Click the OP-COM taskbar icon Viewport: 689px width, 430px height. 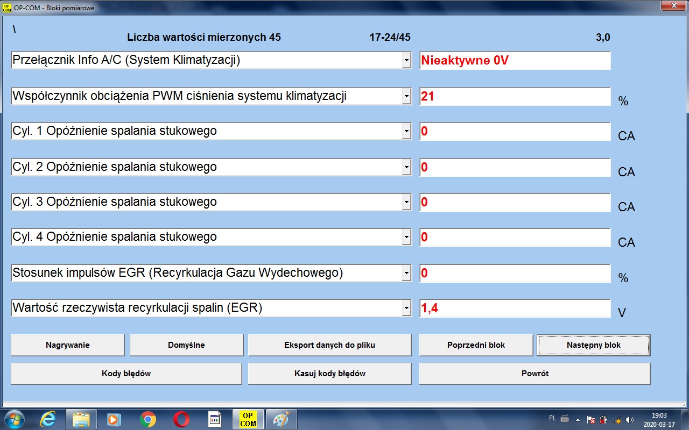click(248, 419)
